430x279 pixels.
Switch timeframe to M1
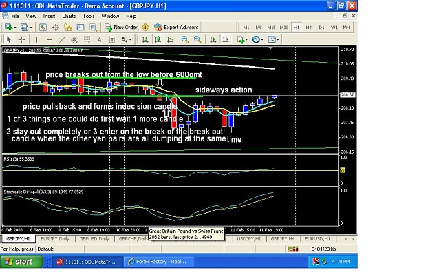click(246, 27)
